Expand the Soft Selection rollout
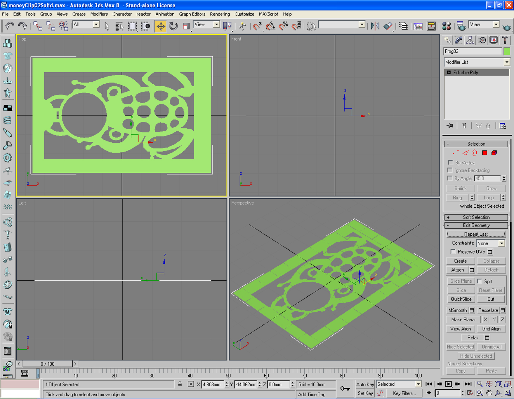The image size is (514, 399). coord(476,217)
